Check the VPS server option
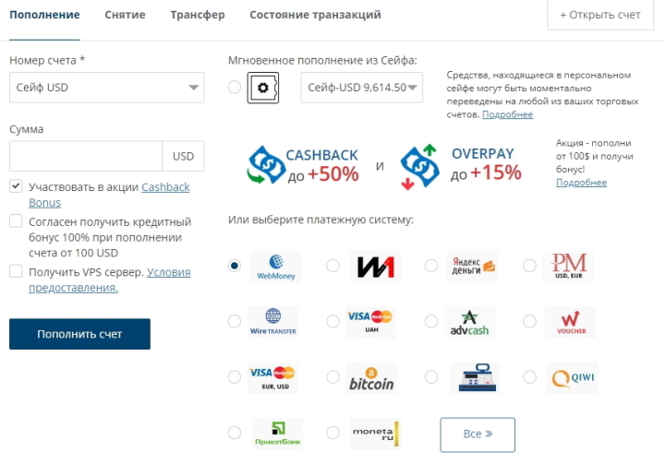665x464 pixels. (x=16, y=271)
